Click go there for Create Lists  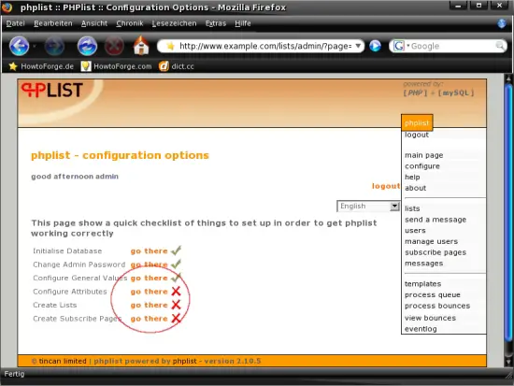pos(150,305)
